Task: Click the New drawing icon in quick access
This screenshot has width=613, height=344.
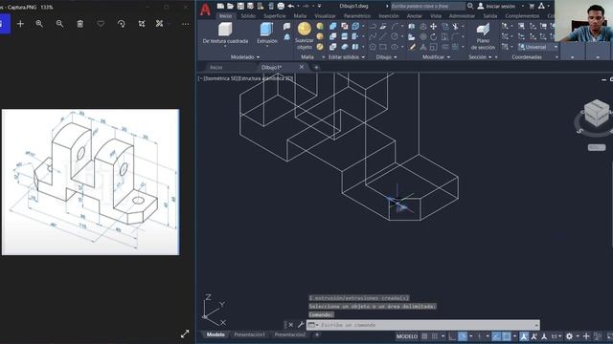Action: coord(220,6)
